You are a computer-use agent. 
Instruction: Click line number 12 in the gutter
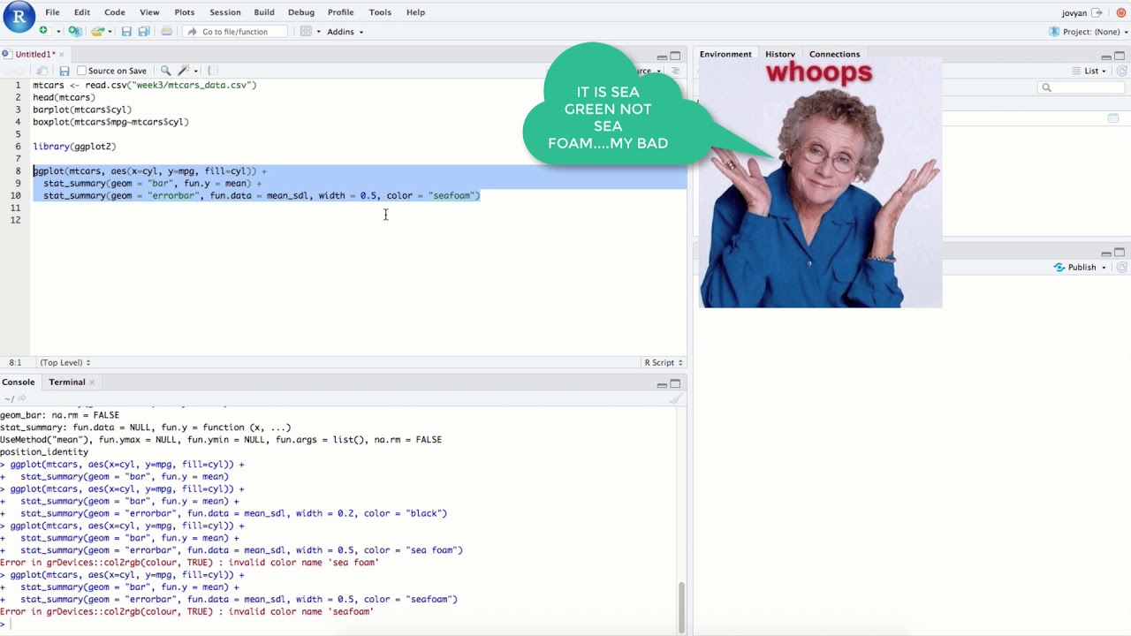coord(15,220)
